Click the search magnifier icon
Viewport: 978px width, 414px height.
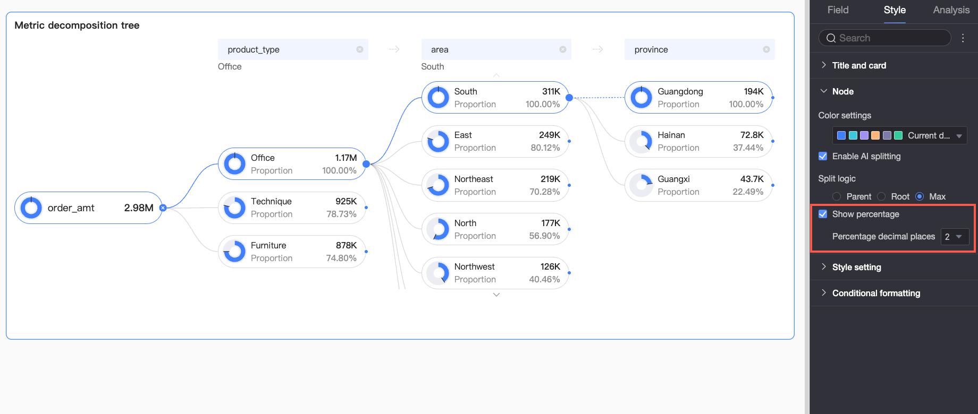tap(831, 38)
